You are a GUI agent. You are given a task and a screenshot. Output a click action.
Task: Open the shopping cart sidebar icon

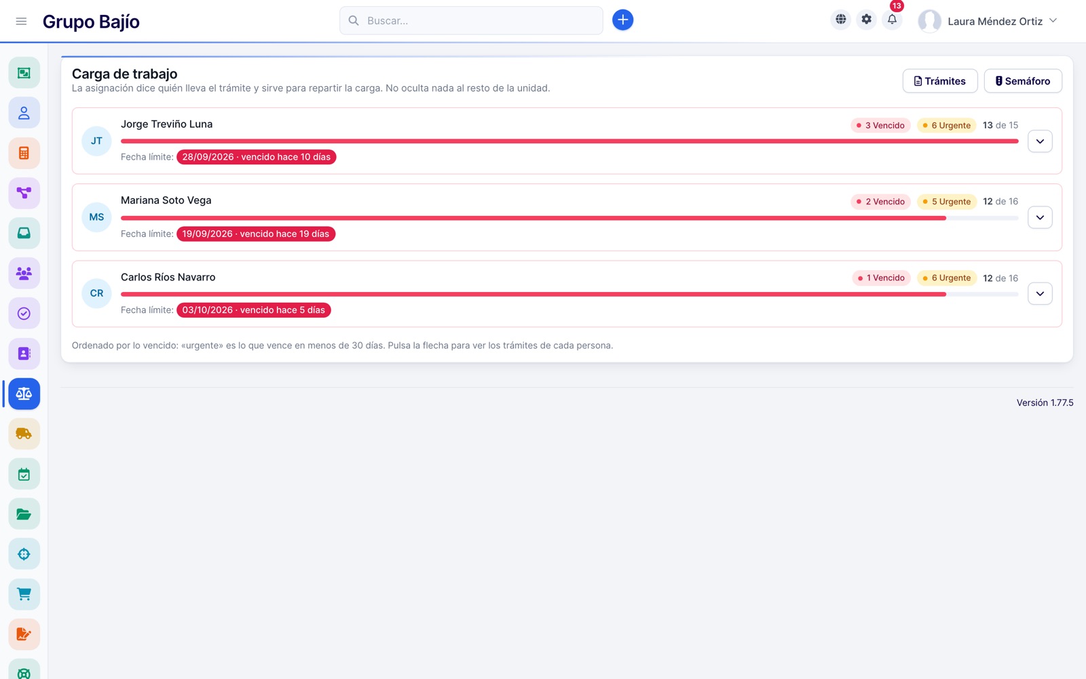coord(24,594)
